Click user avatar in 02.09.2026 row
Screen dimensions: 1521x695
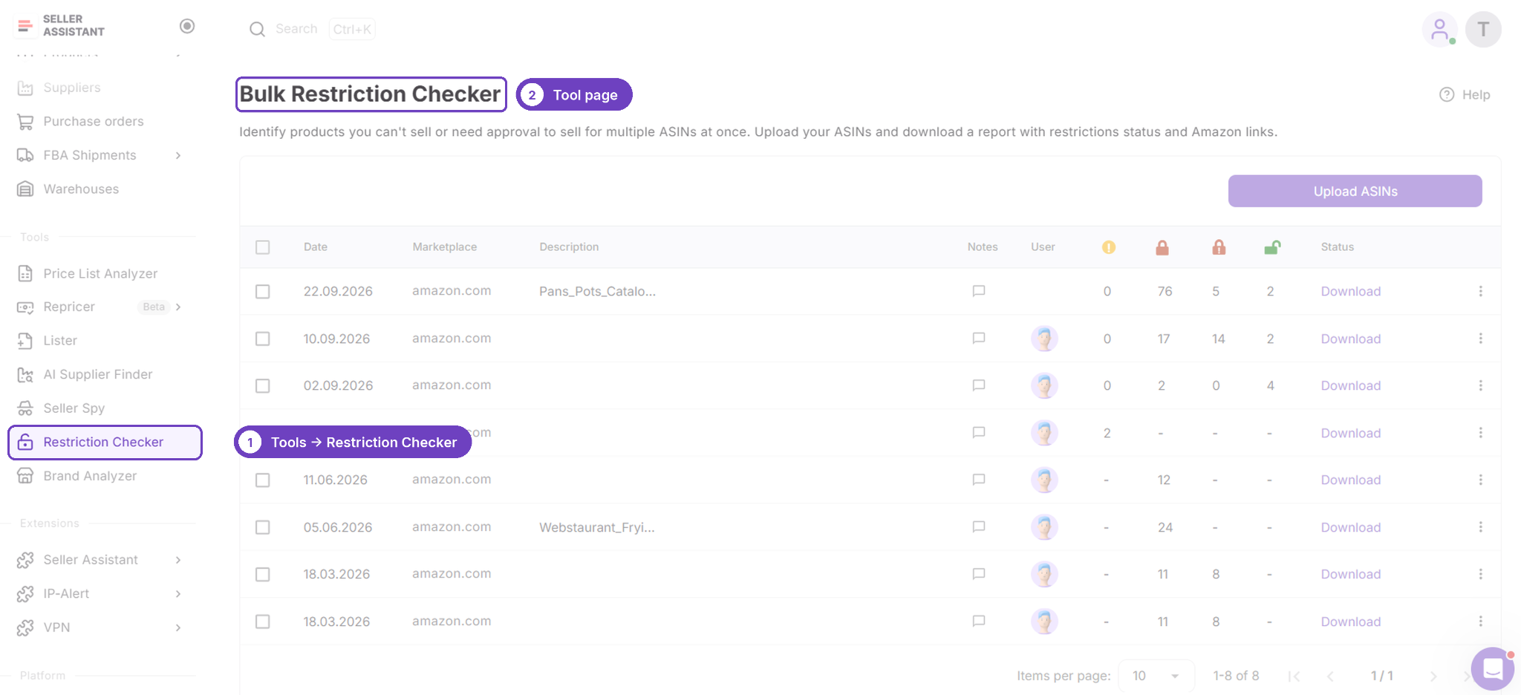pos(1044,385)
